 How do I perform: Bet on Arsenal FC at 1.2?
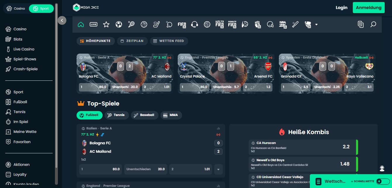[258, 87]
